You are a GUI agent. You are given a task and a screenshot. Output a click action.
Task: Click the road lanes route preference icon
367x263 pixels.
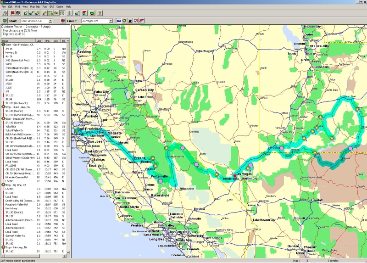click(x=131, y=21)
